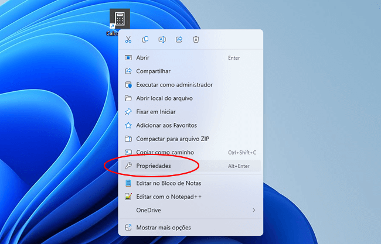Select Compartilhar menu entry
Screen dimensions: 381x244
190,71
